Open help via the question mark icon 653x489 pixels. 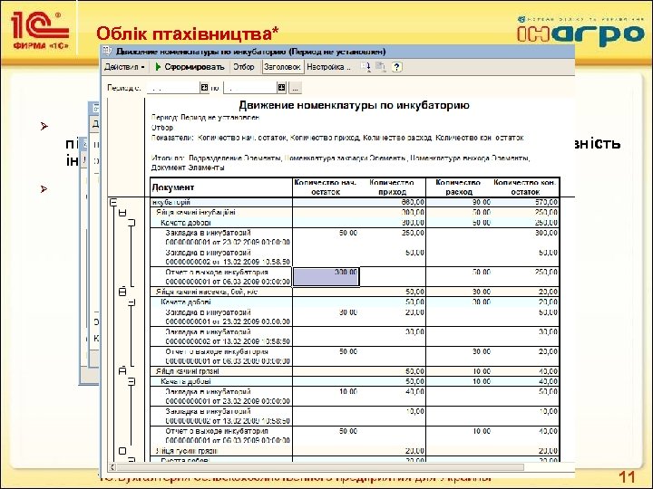(x=397, y=67)
